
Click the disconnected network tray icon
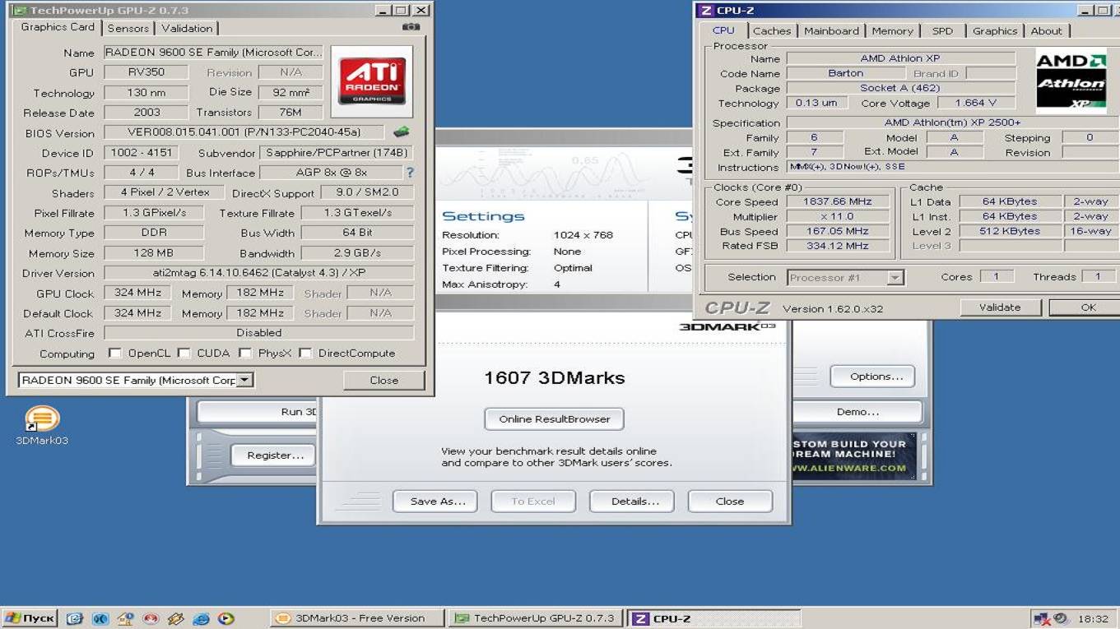click(1042, 618)
